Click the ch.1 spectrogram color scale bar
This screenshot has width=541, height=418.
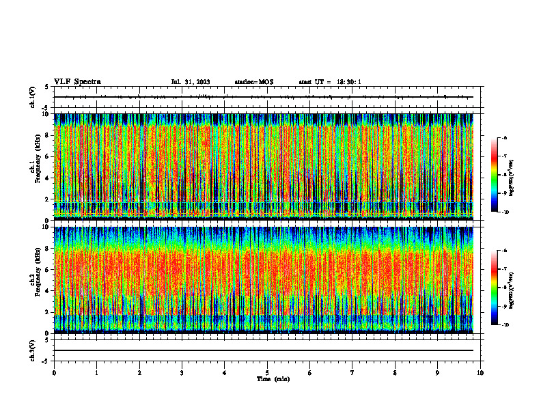click(494, 175)
